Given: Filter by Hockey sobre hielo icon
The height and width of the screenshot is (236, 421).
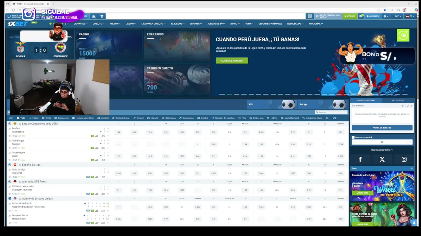Looking at the screenshot, I should tap(83, 118).
